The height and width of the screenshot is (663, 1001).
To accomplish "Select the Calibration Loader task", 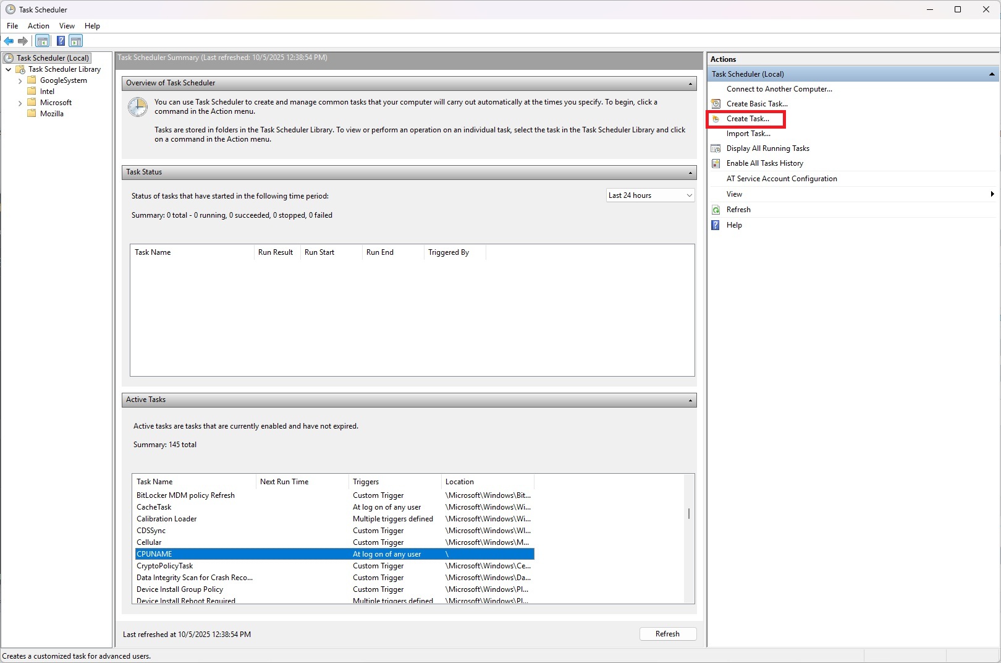I will click(334, 519).
